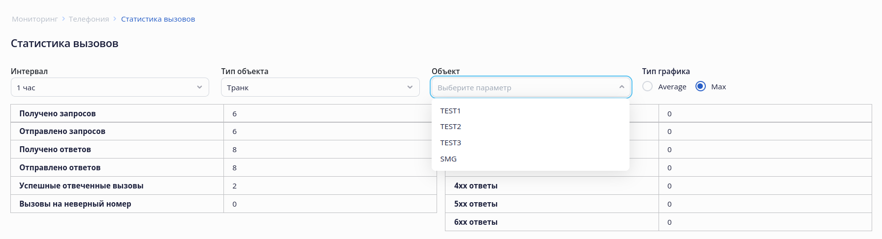Open the Интервал dropdown showing 1 час
This screenshot has width=882, height=239.
(104, 87)
